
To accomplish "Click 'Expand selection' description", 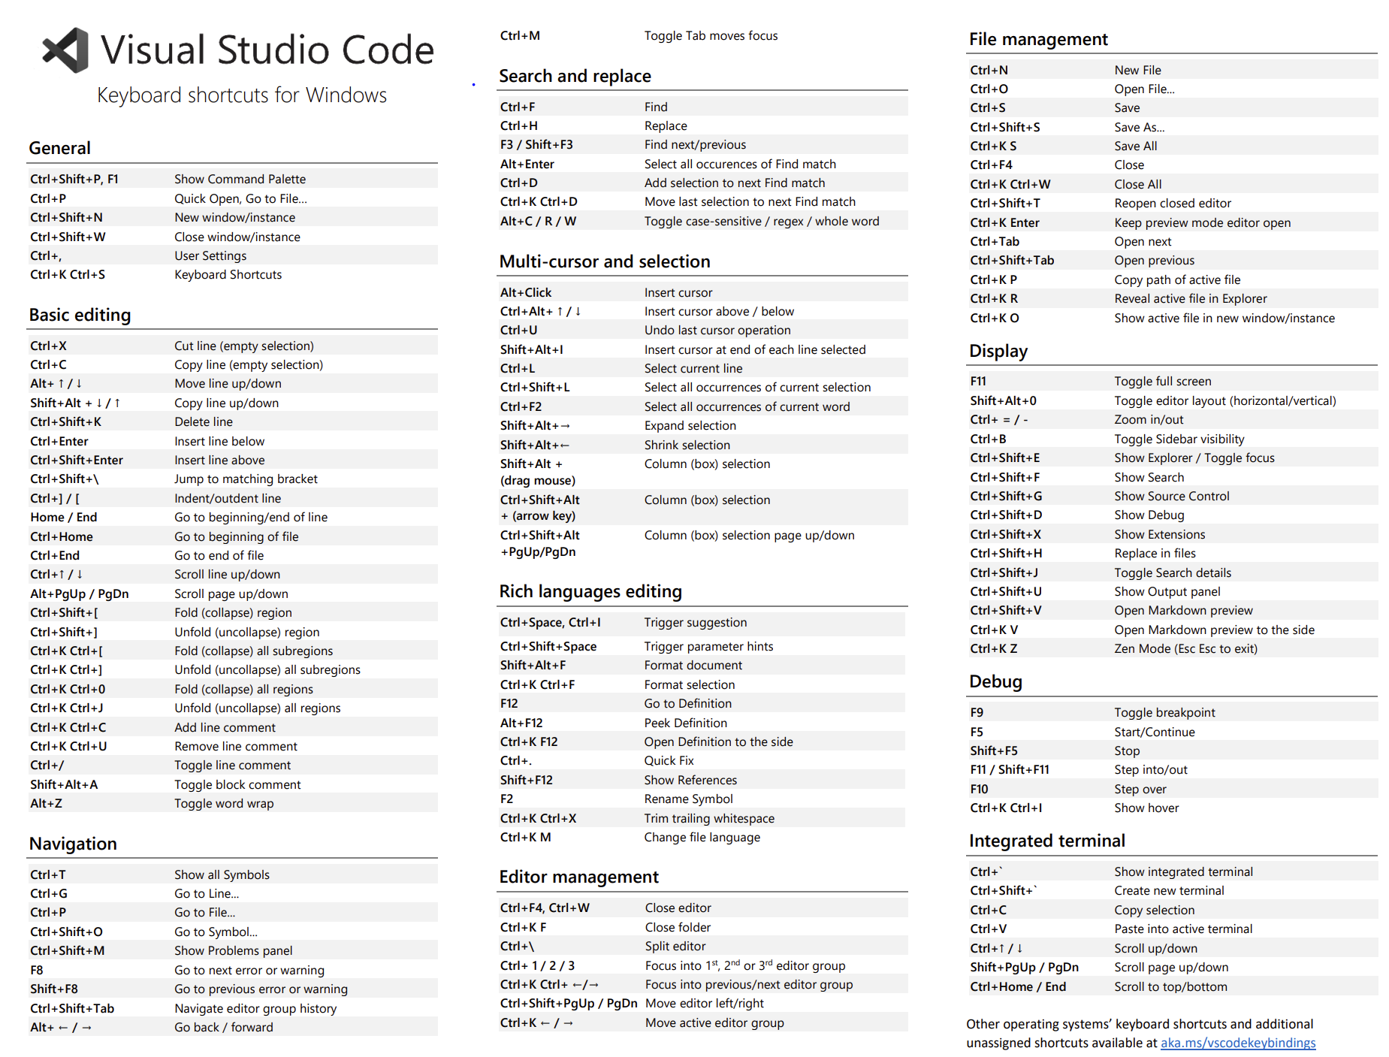I will (x=690, y=425).
